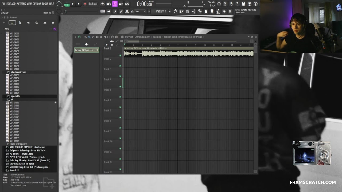The image size is (342, 192).
Task: Click the play button in transport
Action: (73, 4)
